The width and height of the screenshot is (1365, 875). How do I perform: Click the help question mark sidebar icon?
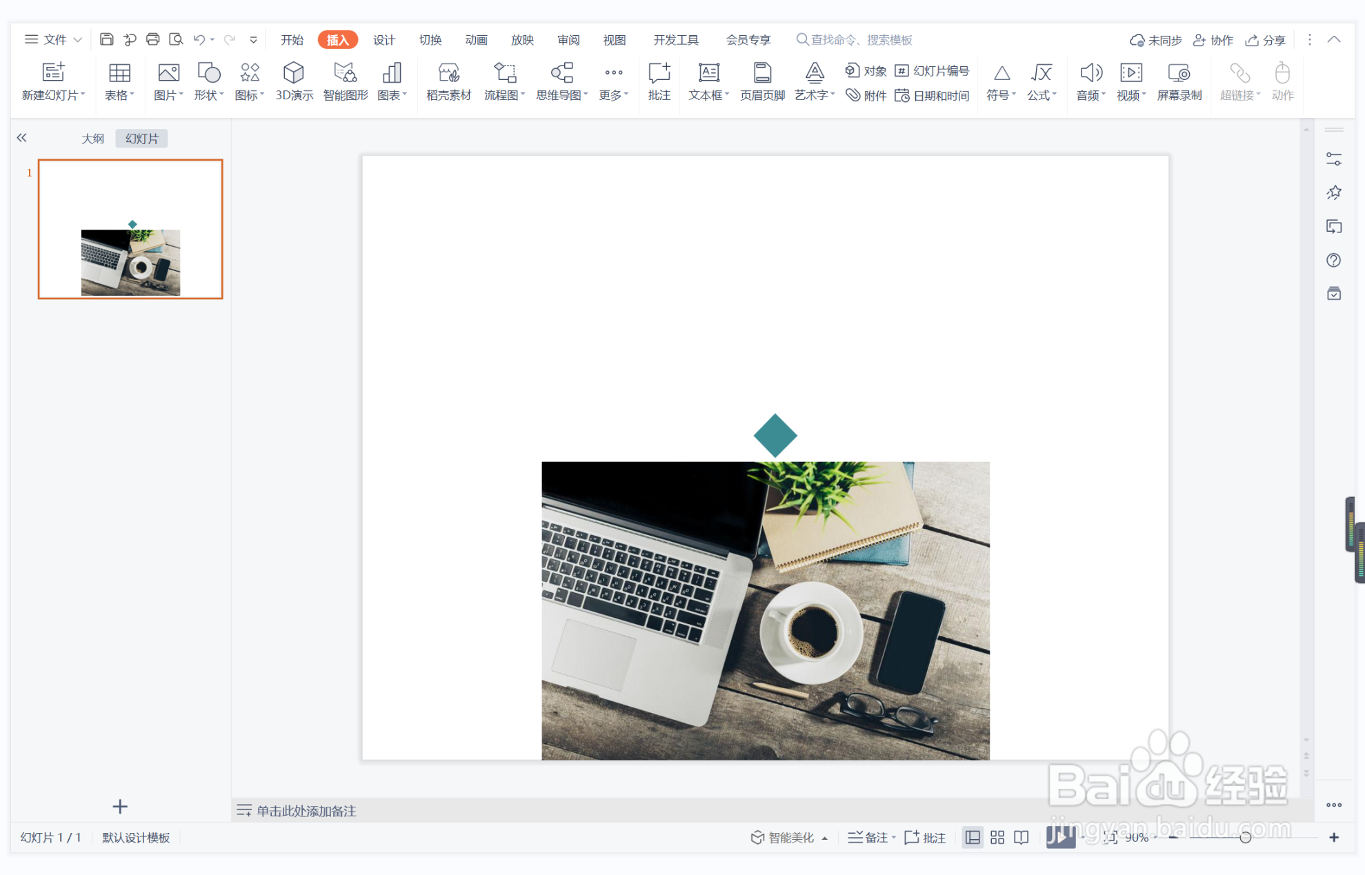(x=1334, y=260)
